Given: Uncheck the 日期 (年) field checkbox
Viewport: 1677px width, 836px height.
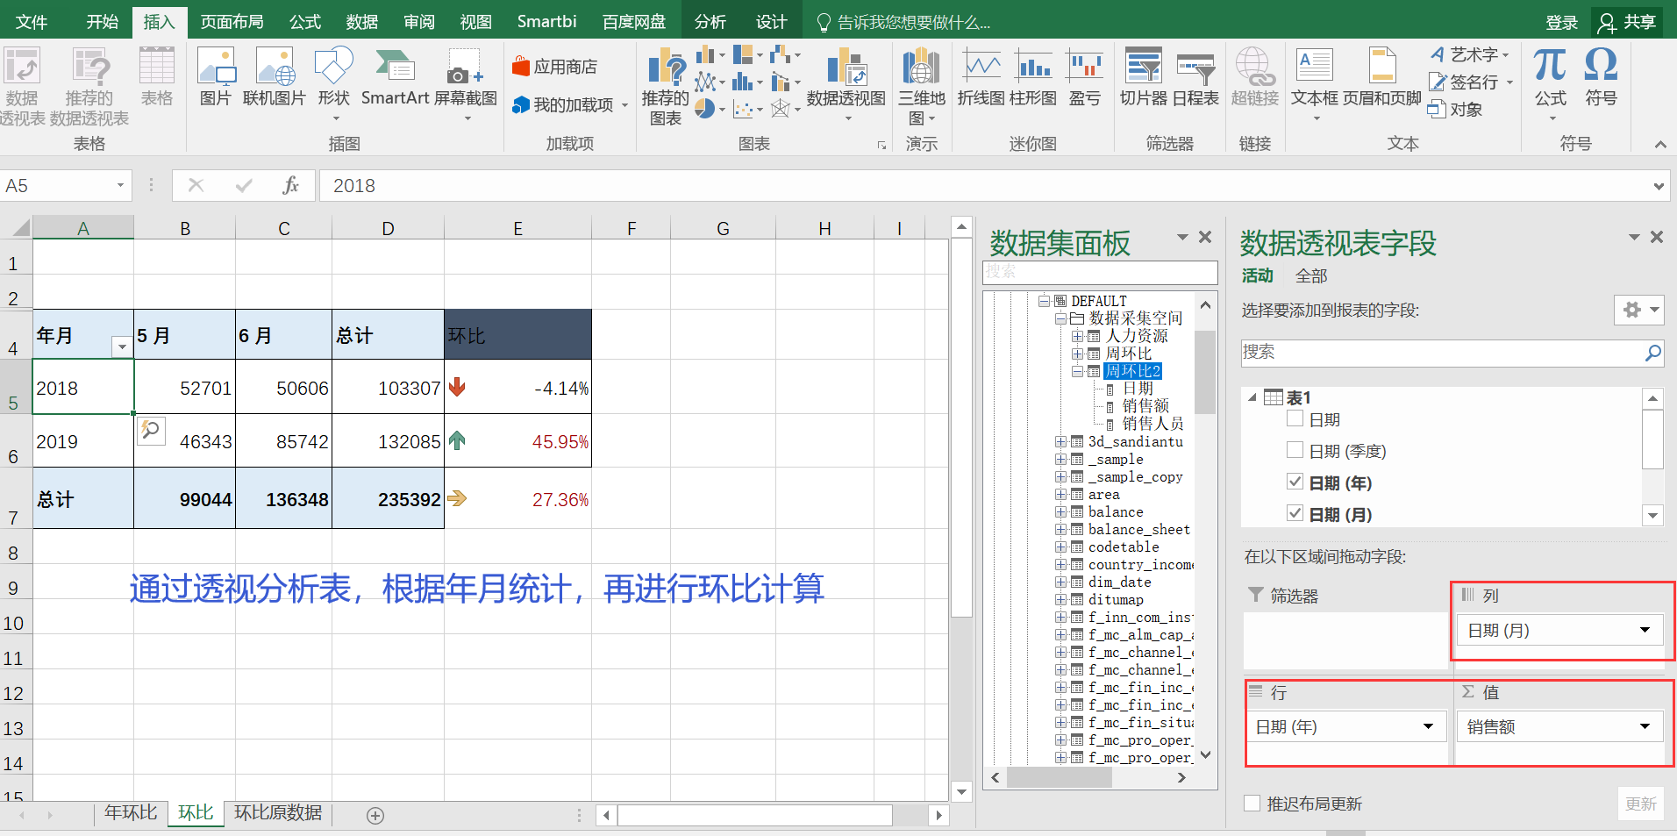Looking at the screenshot, I should tap(1295, 482).
